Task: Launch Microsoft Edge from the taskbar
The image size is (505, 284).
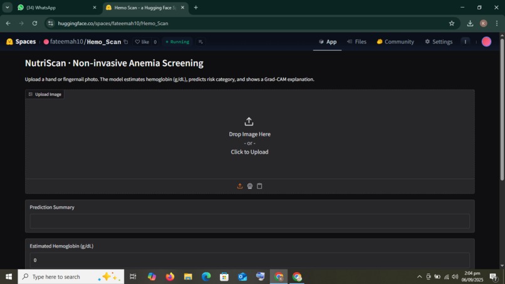Action: point(206,276)
